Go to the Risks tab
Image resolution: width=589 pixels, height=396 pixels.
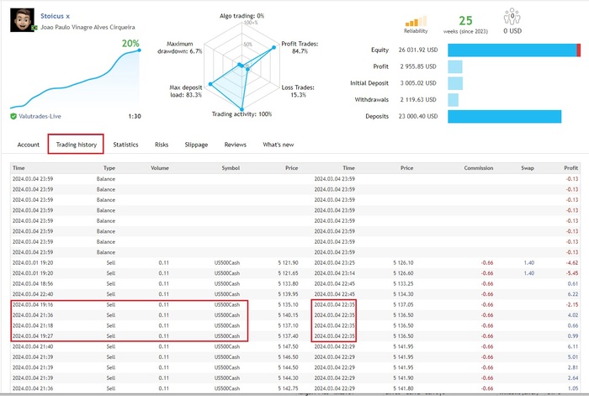click(x=162, y=145)
